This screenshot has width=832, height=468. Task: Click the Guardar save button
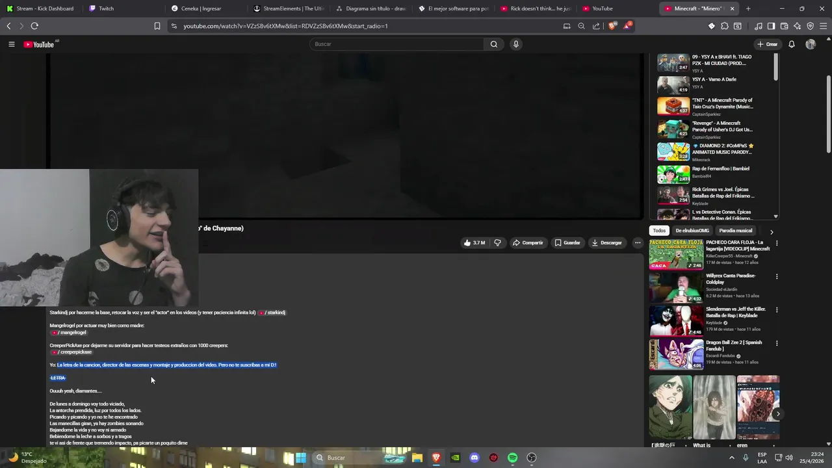point(567,242)
